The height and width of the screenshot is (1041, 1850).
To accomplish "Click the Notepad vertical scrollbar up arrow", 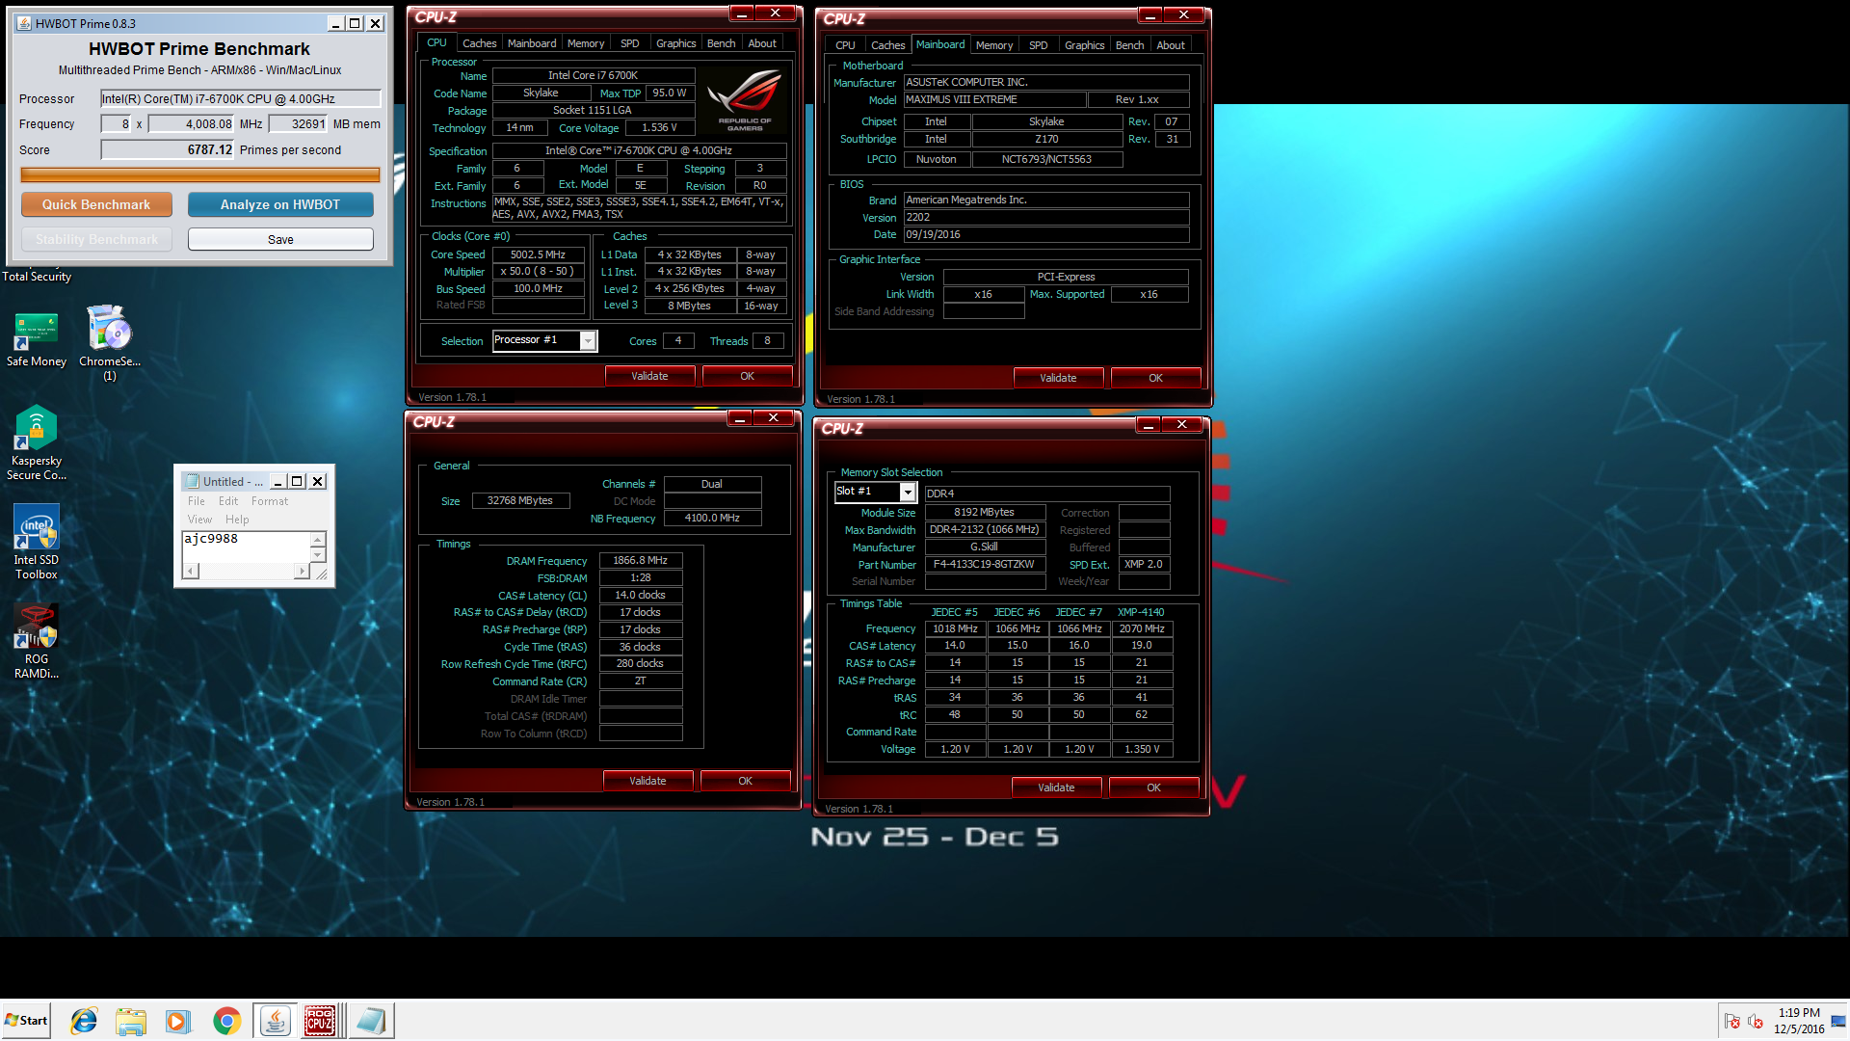I will 318,539.
